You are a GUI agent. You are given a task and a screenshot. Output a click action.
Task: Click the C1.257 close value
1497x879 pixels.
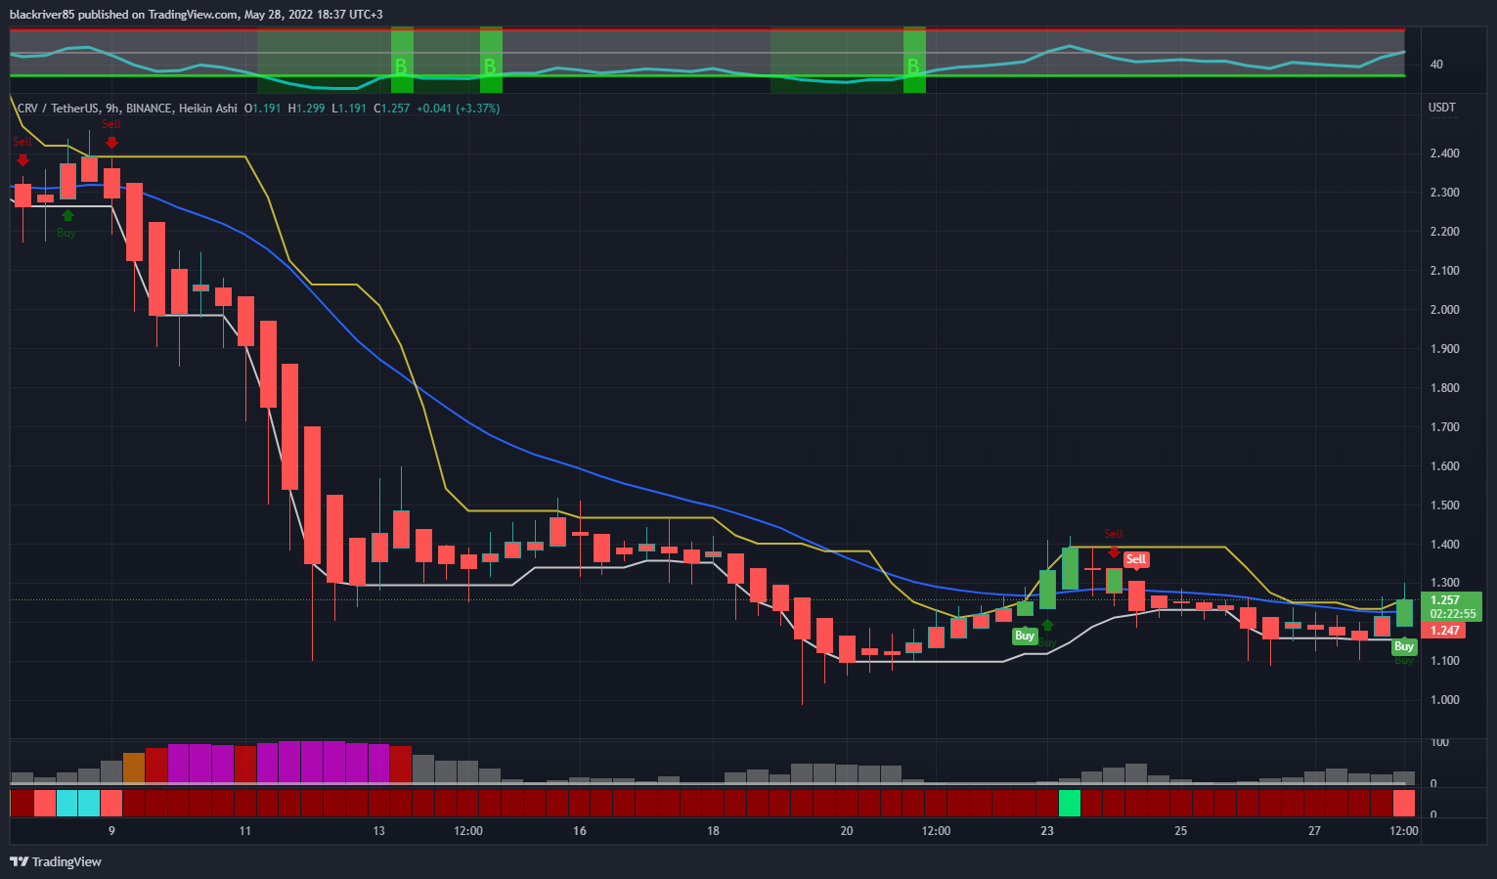pyautogui.click(x=394, y=109)
